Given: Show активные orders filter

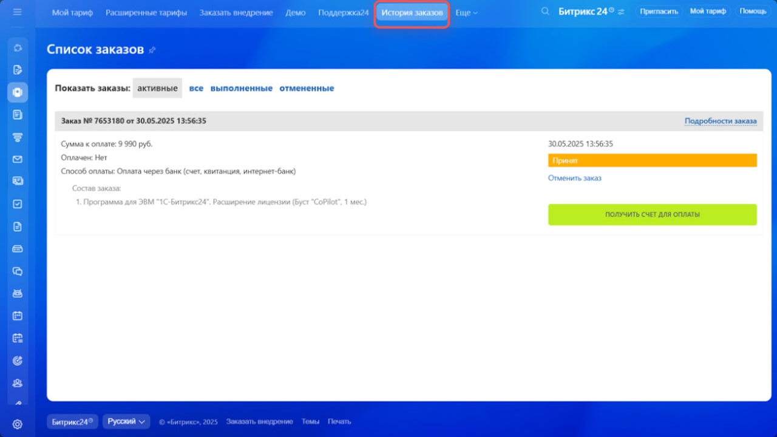Looking at the screenshot, I should (x=157, y=88).
